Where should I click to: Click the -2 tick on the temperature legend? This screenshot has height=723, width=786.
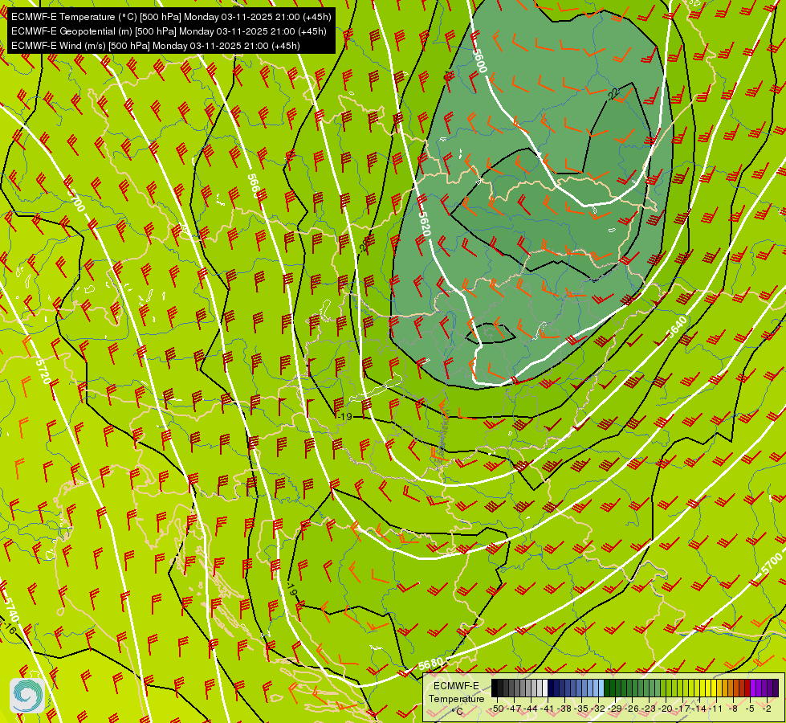[x=768, y=709]
